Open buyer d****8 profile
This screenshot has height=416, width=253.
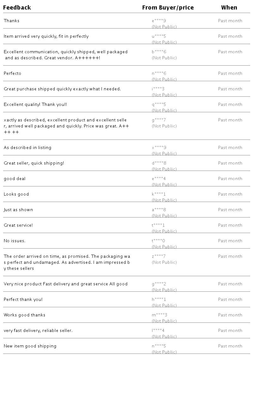[x=159, y=163]
